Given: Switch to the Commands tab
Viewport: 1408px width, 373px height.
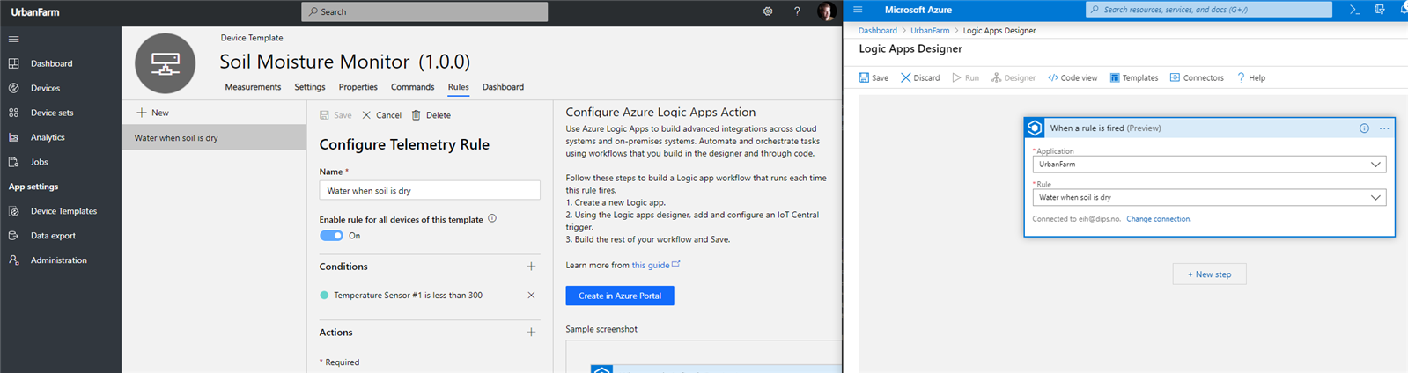Looking at the screenshot, I should click(x=412, y=87).
